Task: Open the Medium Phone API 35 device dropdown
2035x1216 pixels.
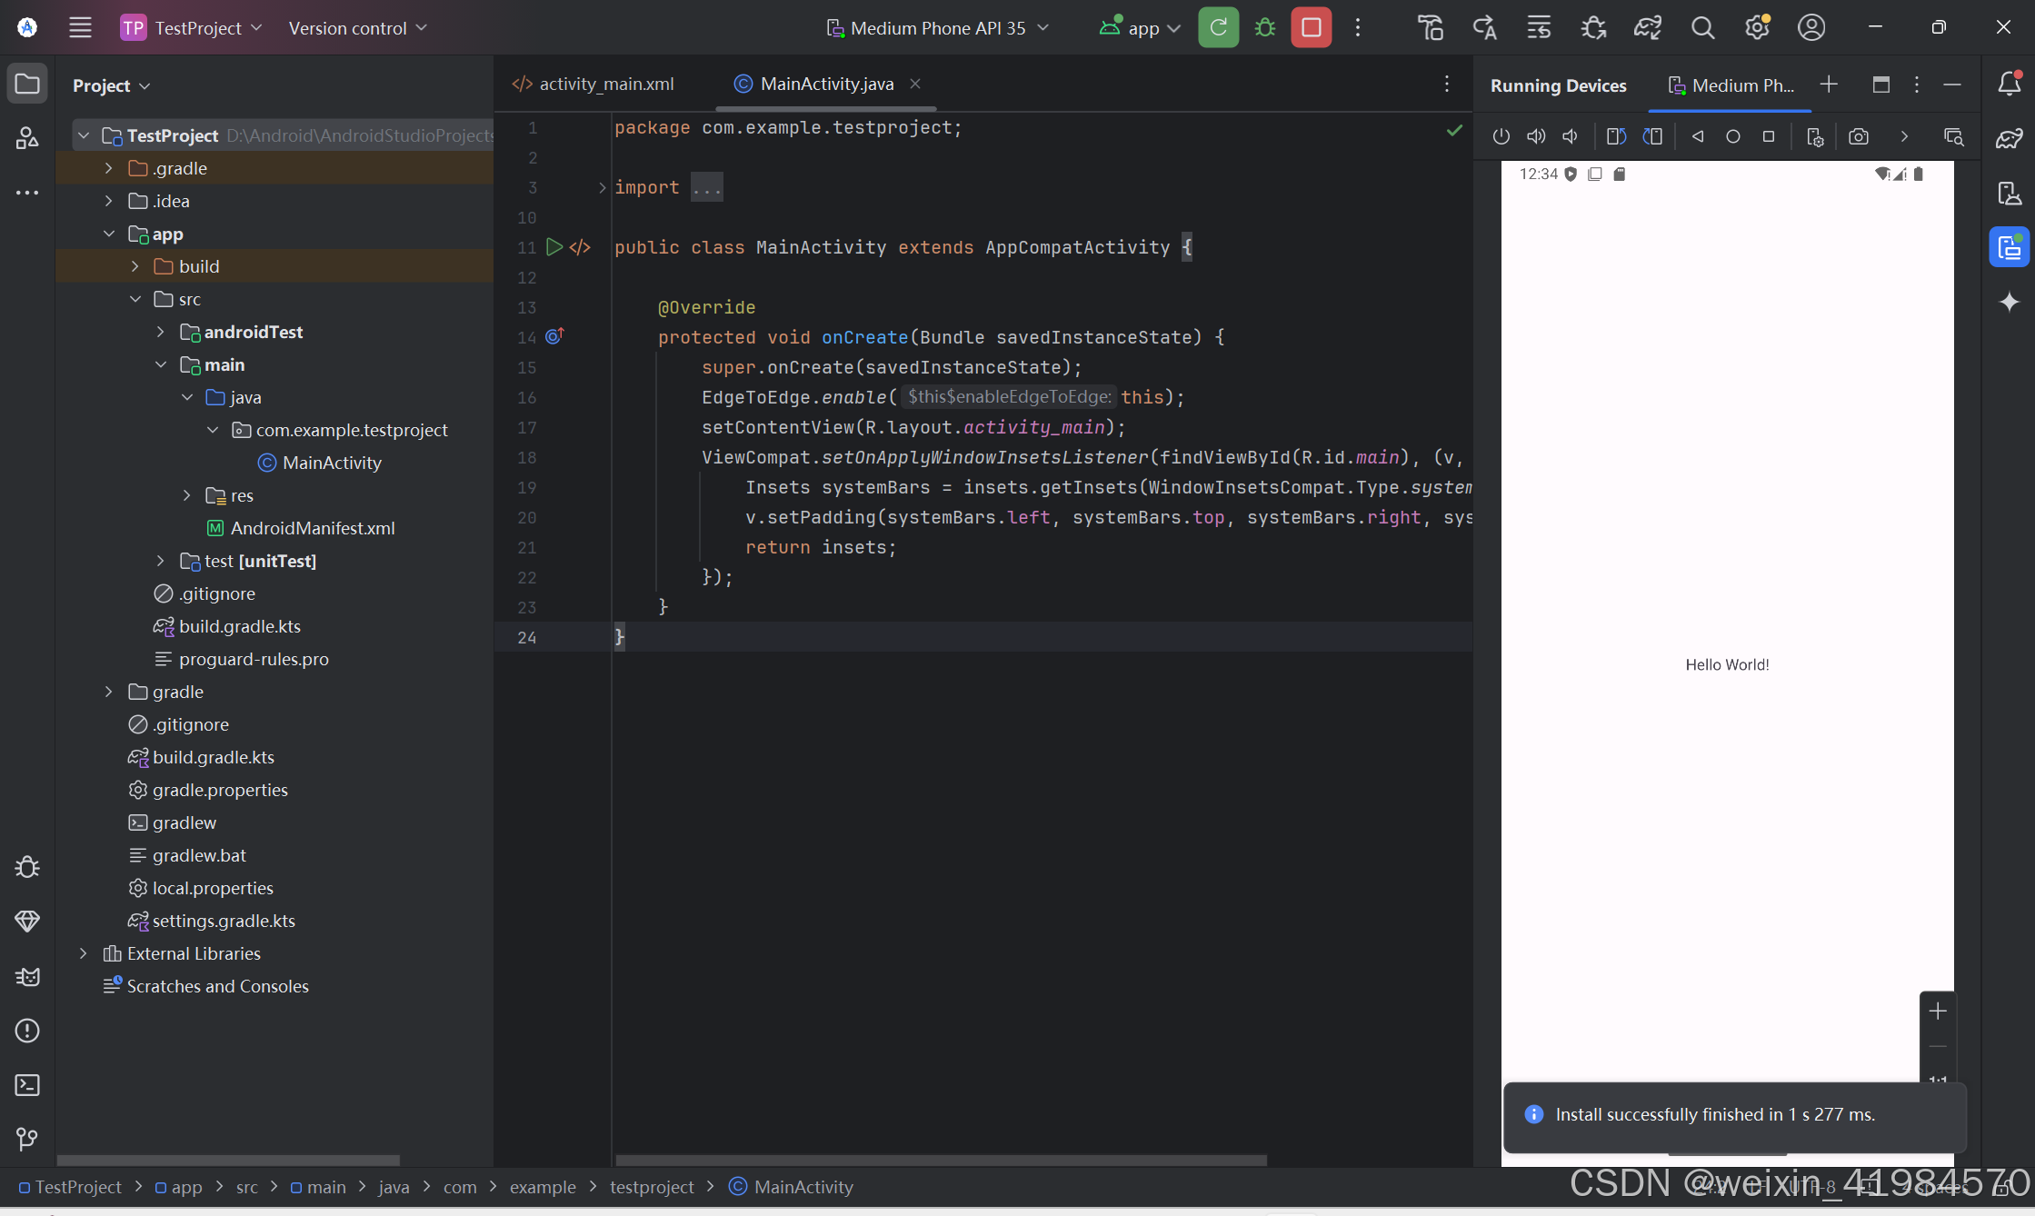Action: tap(938, 28)
